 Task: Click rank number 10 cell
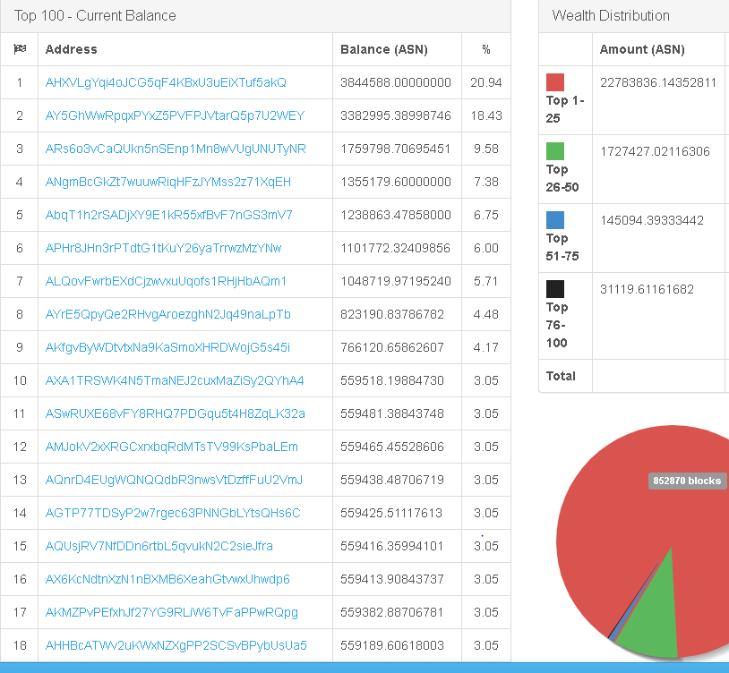[x=20, y=381]
